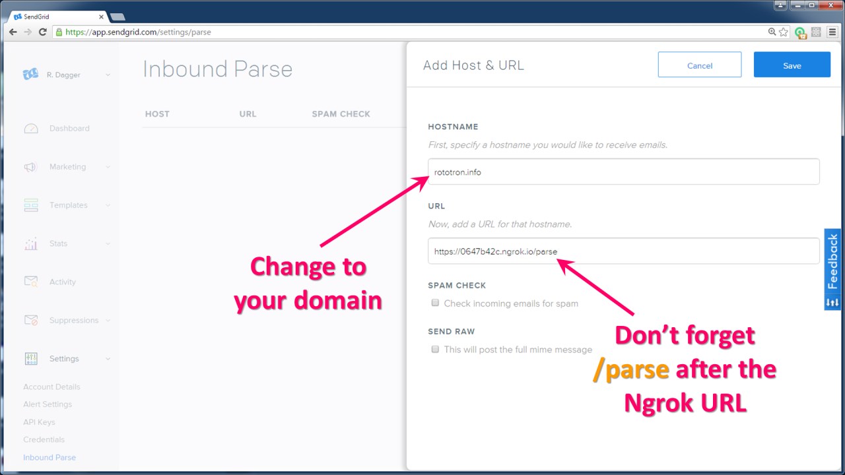Go to API Keys settings
Image resolution: width=845 pixels, height=475 pixels.
click(x=39, y=422)
